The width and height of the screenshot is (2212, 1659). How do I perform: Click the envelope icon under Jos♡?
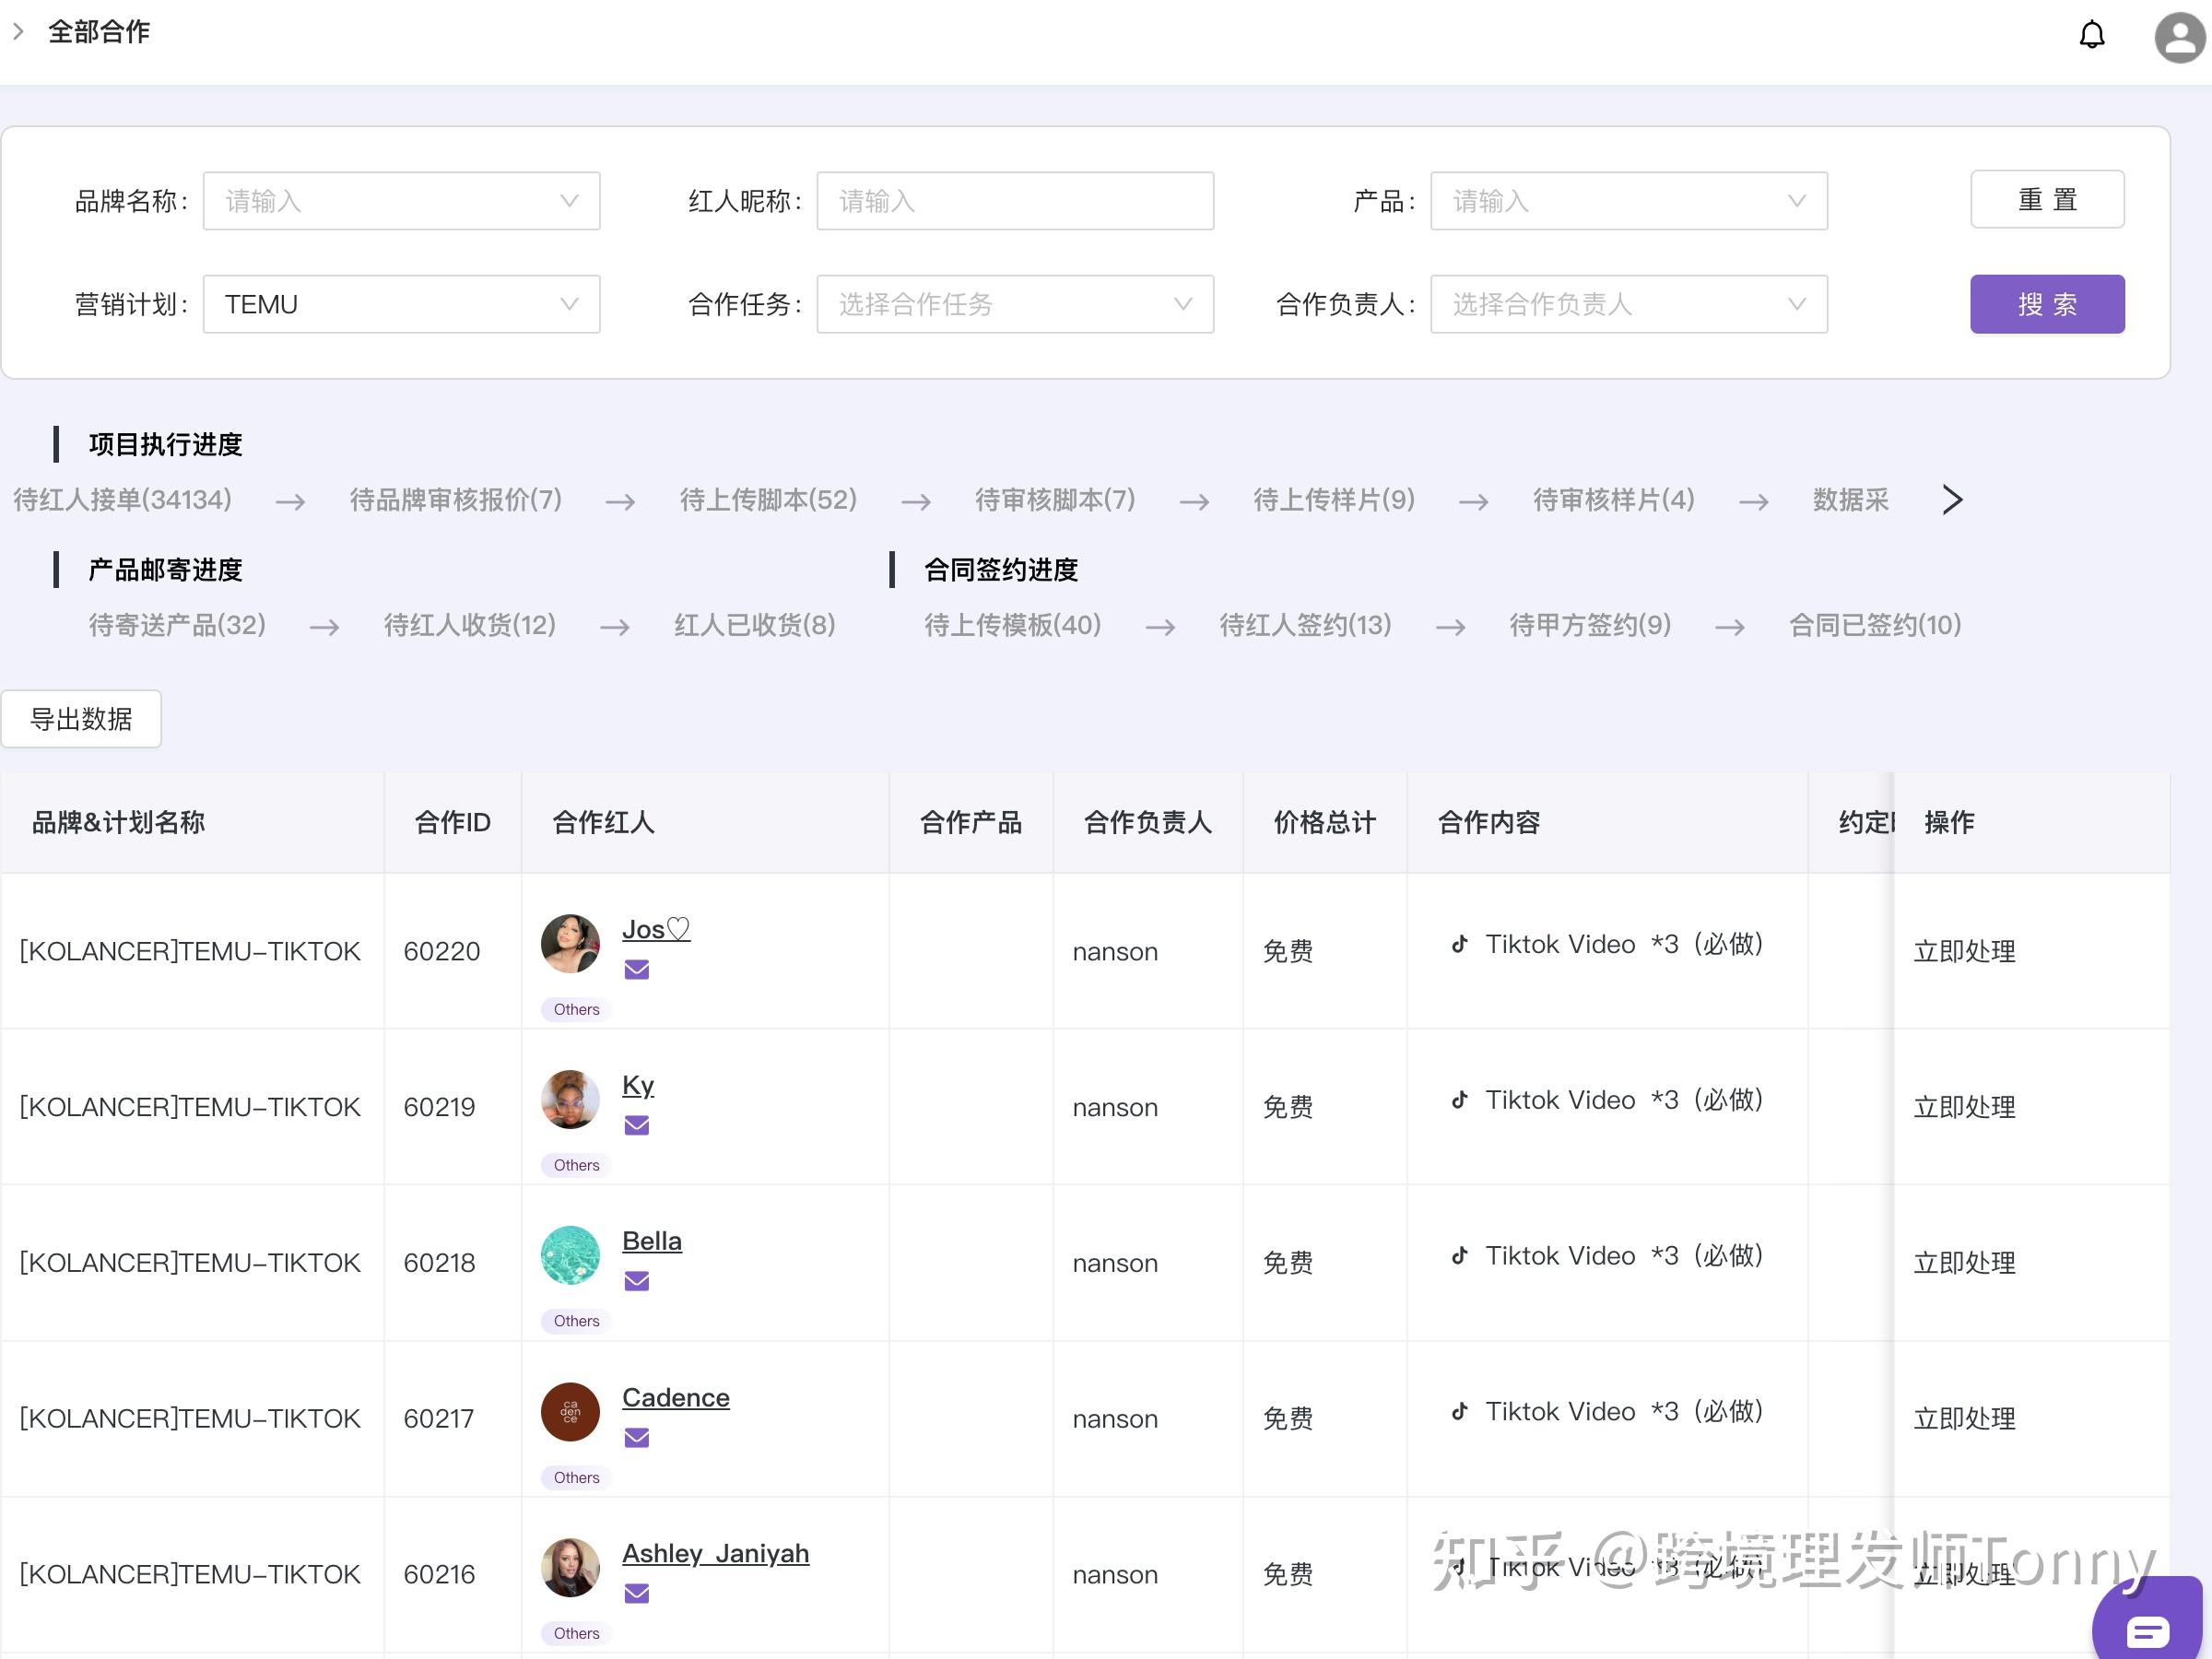(x=637, y=968)
